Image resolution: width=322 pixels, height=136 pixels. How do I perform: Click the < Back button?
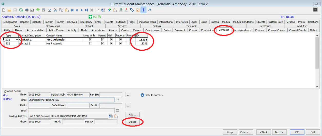click(264, 132)
